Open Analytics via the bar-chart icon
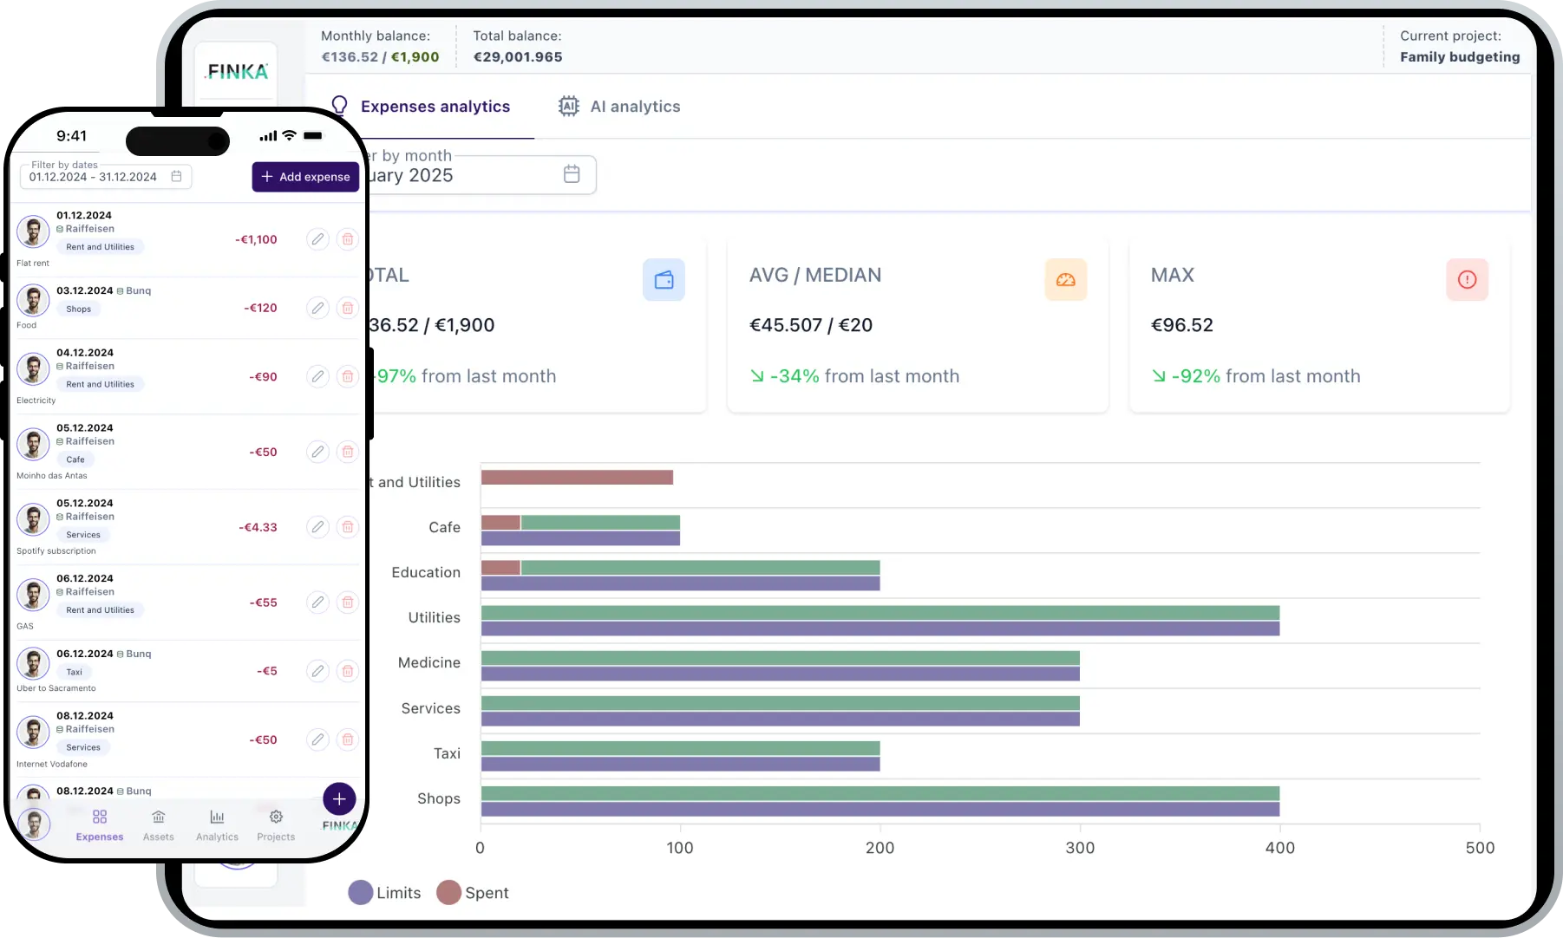The width and height of the screenshot is (1563, 938). point(216,817)
